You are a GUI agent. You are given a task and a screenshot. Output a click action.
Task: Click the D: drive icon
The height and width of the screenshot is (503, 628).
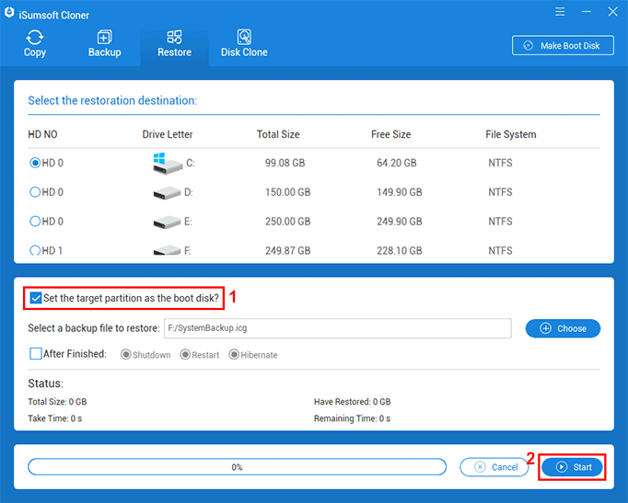[167, 193]
